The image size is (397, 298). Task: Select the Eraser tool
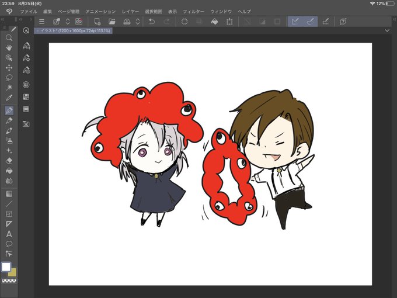click(9, 161)
